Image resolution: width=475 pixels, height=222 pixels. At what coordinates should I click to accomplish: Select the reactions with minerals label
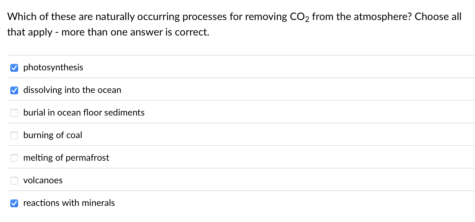pos(69,203)
